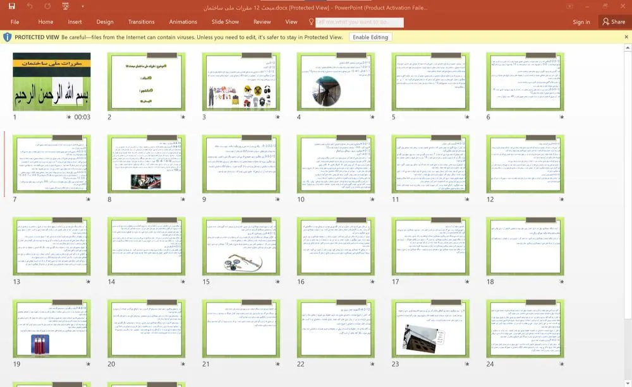This screenshot has width=632, height=387.
Task: Switch to the Transitions tab
Action: coord(141,21)
